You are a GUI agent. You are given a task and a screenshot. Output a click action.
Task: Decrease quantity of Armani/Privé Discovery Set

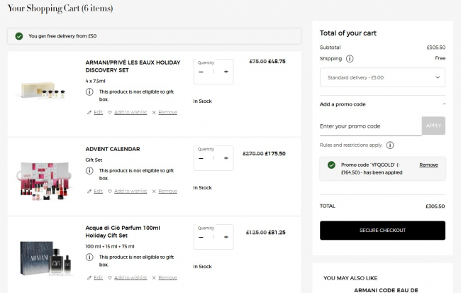tap(201, 72)
